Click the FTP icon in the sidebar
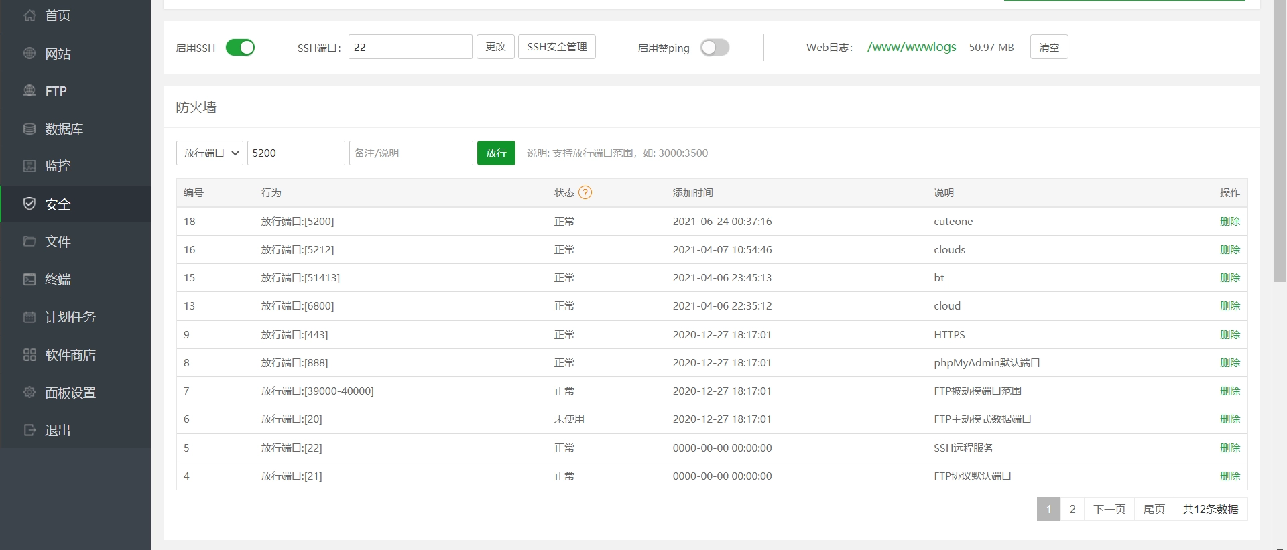This screenshot has height=550, width=1287. (29, 90)
